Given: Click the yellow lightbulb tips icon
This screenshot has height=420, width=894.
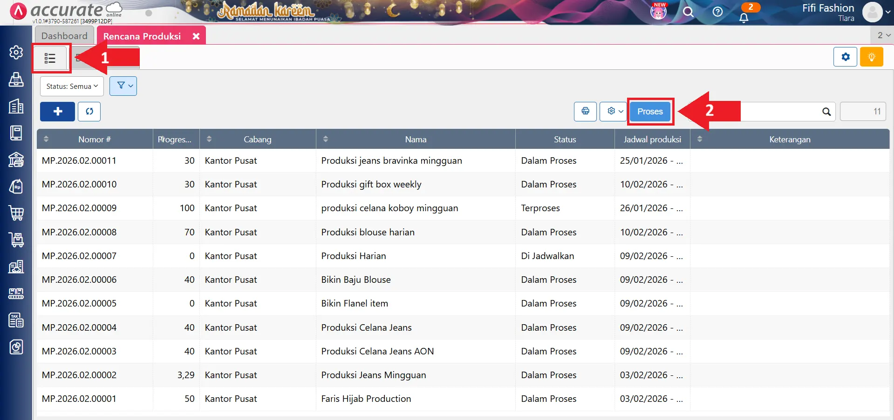Looking at the screenshot, I should pos(871,57).
